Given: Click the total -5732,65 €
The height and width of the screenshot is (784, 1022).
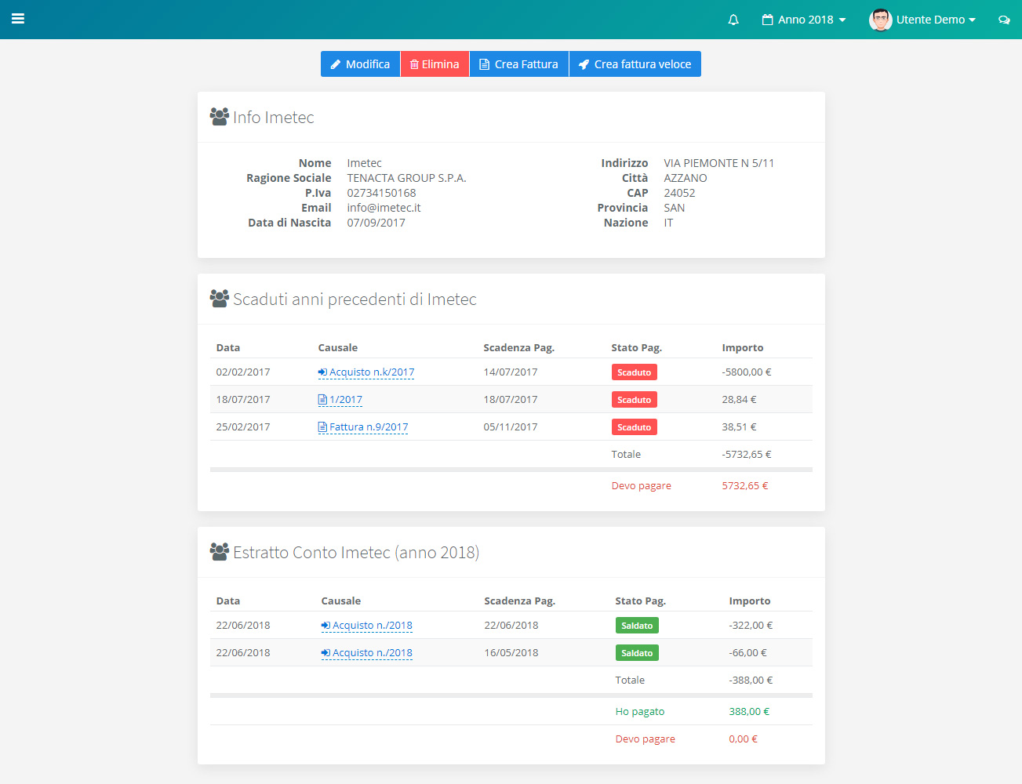Looking at the screenshot, I should [747, 455].
